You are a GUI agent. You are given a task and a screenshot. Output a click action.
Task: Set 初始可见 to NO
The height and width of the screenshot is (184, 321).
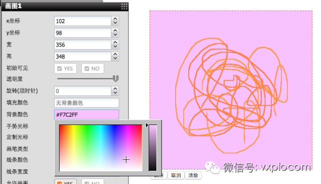(92, 69)
